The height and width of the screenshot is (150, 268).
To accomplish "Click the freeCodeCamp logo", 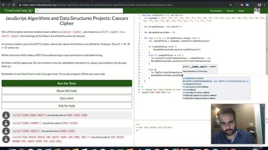I will click(18, 10).
